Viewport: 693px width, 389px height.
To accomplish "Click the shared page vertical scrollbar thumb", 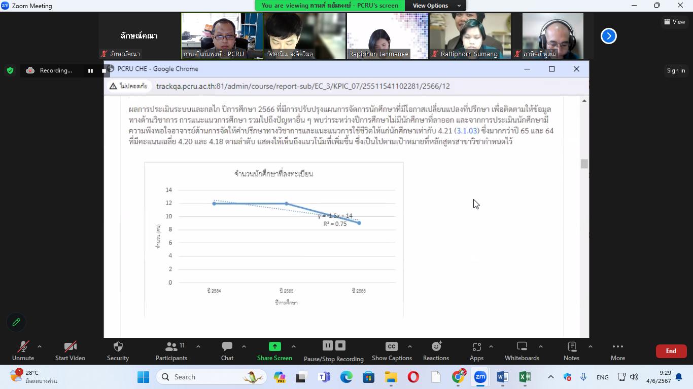I will 584,164.
